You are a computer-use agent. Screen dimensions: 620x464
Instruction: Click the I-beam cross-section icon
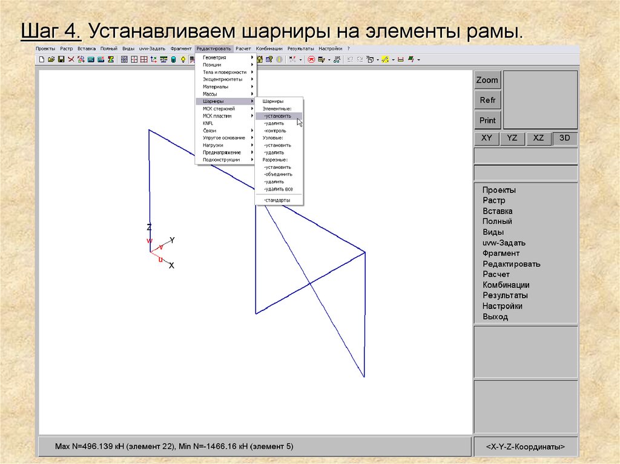pos(111,59)
